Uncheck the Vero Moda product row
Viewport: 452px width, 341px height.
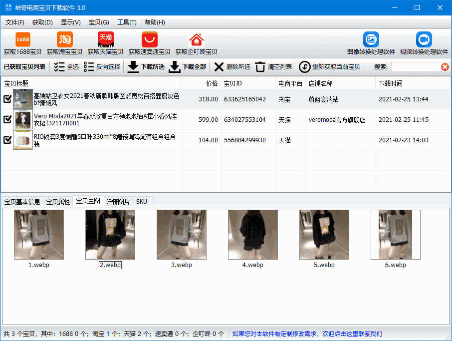[7, 120]
